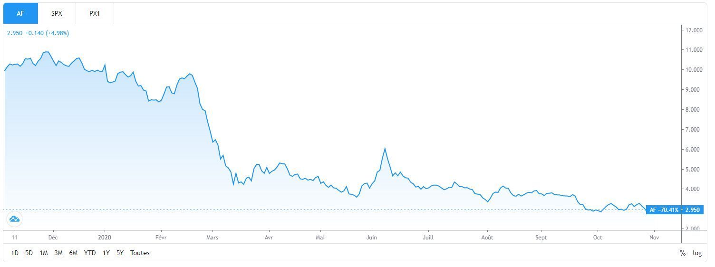Select the PX1 symbol tab
The image size is (715, 267).
pyautogui.click(x=95, y=13)
